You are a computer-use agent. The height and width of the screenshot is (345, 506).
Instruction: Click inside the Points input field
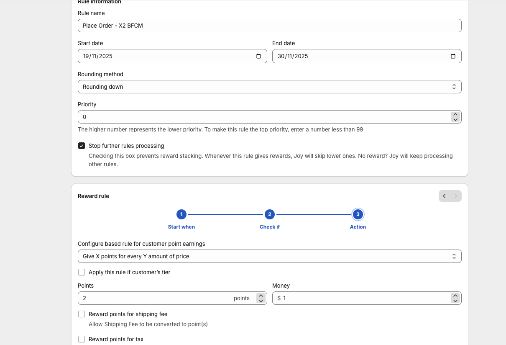point(155,298)
